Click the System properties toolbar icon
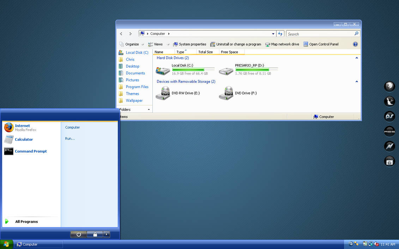Viewport: 399px width, 249px height. click(x=189, y=44)
